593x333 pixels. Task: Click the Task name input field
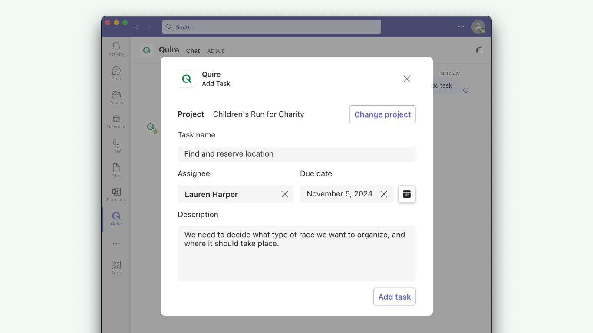pos(296,154)
